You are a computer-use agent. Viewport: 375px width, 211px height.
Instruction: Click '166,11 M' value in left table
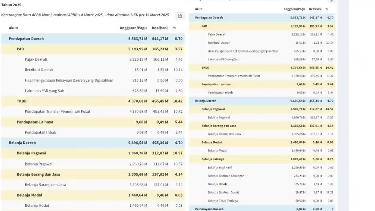(160, 59)
